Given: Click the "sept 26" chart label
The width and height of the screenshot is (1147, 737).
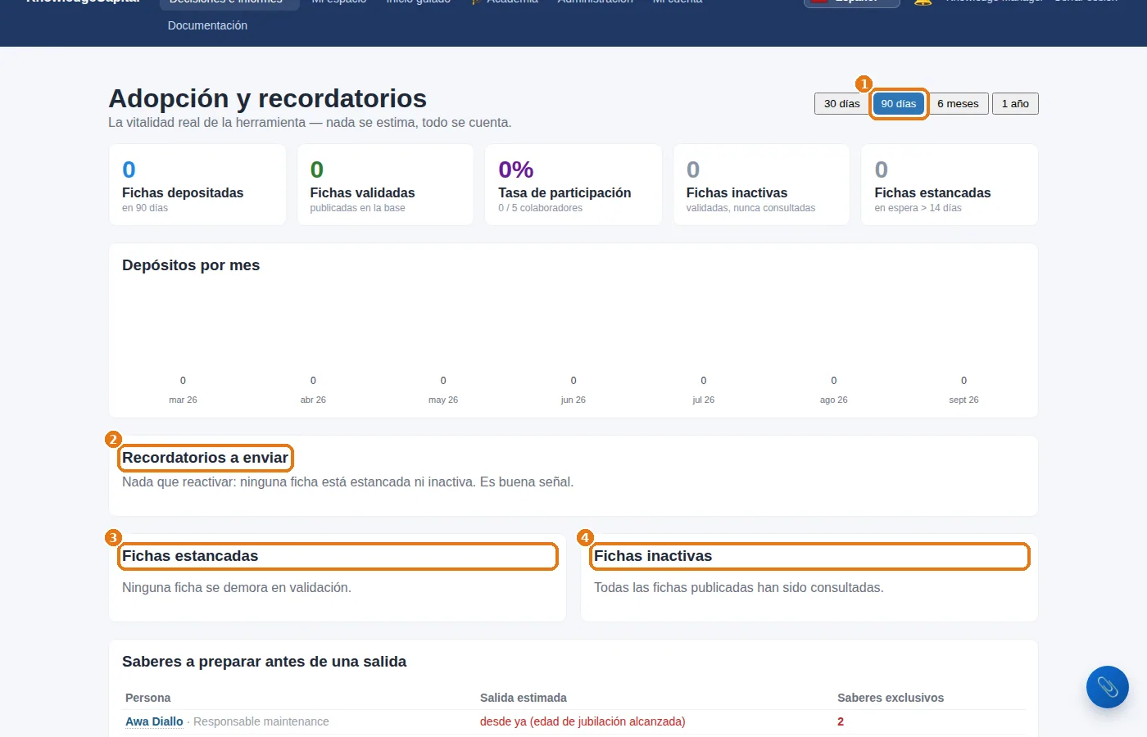Looking at the screenshot, I should click(x=963, y=400).
